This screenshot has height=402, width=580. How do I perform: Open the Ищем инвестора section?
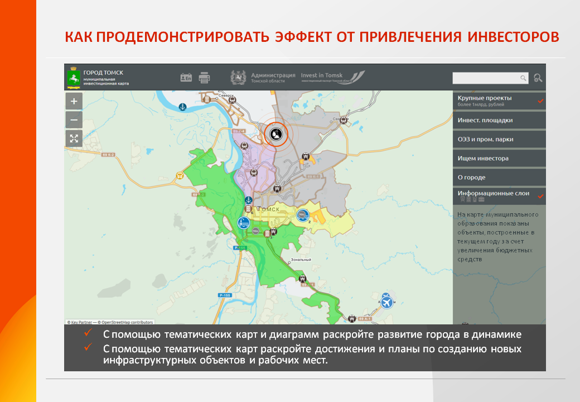coord(499,158)
